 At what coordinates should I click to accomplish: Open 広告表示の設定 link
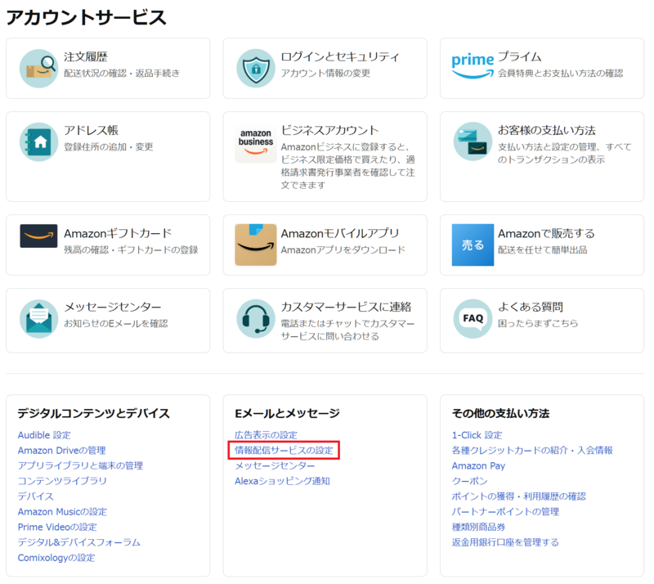(x=267, y=435)
